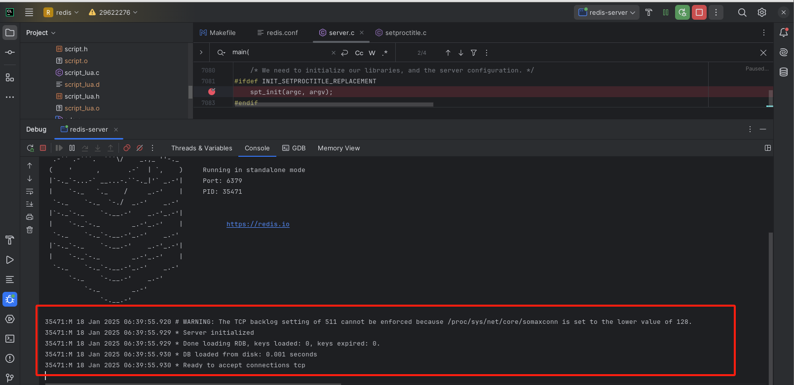Open the Structure tool window icon

[10, 77]
